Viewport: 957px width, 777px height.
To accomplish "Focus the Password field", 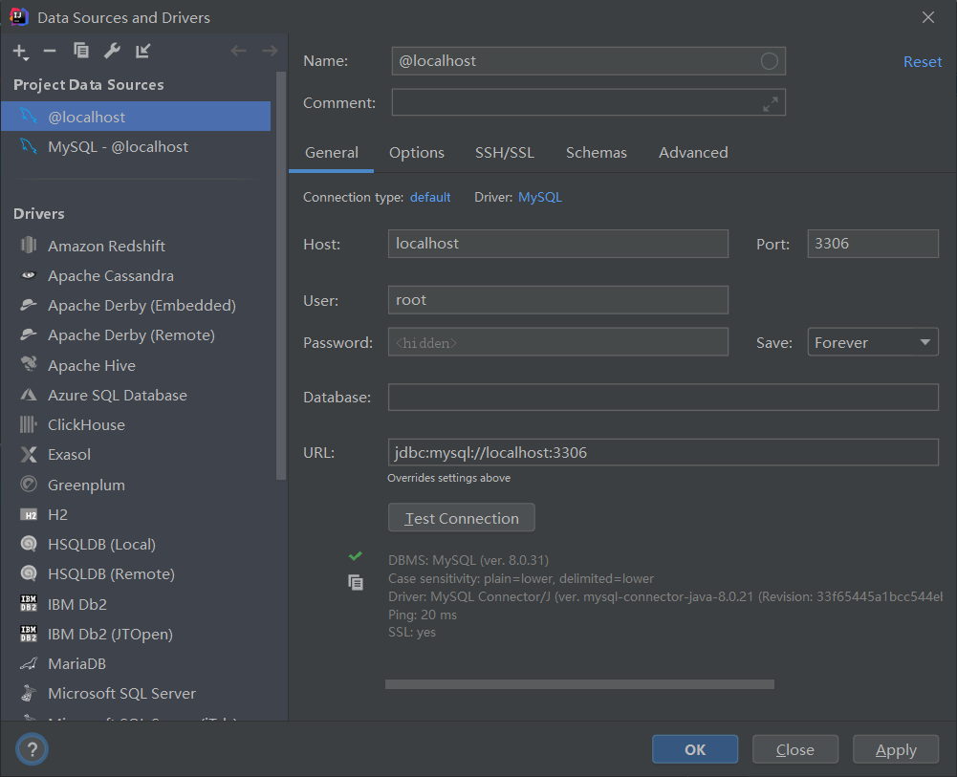I will 557,342.
